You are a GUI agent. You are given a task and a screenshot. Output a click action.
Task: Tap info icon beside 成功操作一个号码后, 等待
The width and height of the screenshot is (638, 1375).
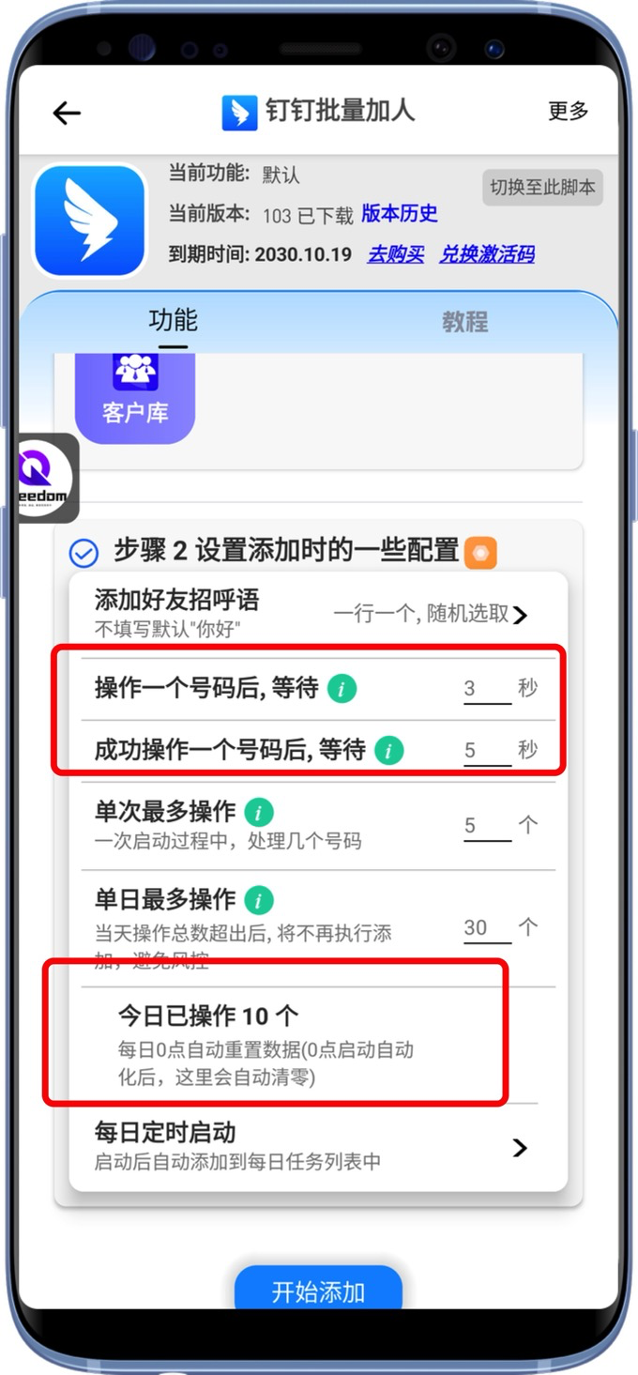point(388,750)
